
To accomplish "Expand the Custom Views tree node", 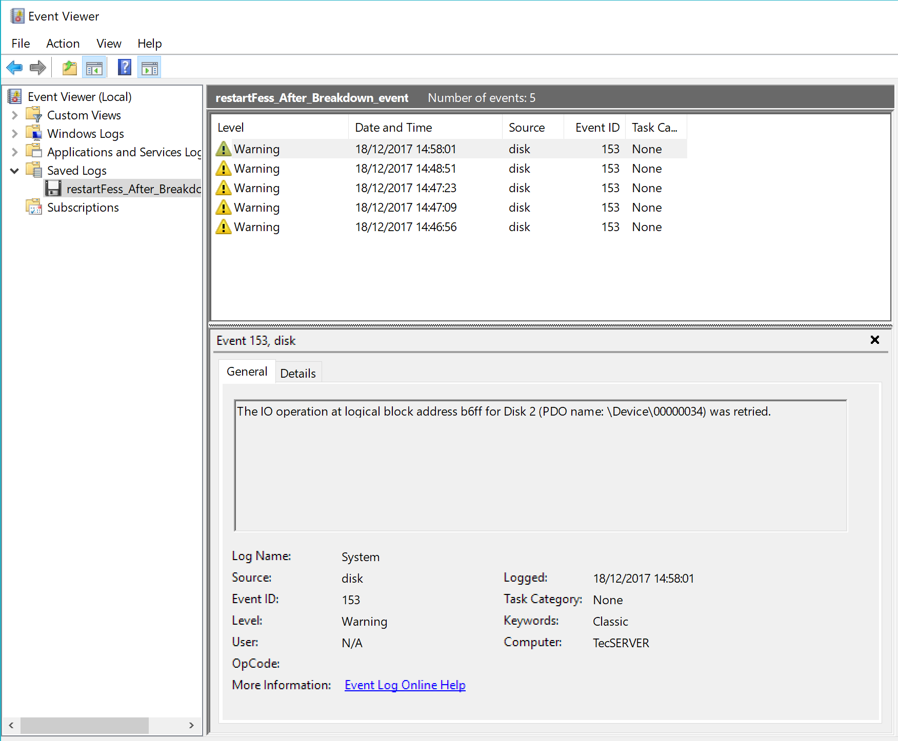I will click(x=15, y=115).
